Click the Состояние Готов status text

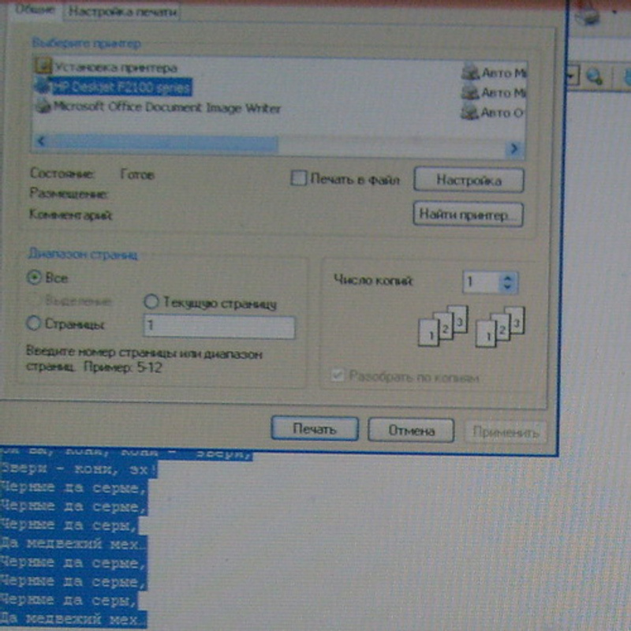point(92,174)
